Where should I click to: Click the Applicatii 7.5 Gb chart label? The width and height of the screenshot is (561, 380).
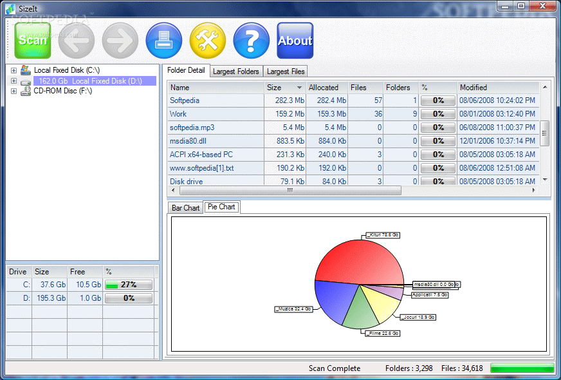click(x=430, y=295)
